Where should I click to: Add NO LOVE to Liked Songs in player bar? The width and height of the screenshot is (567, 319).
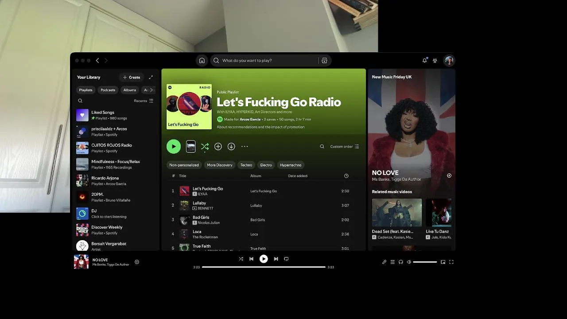pos(137,262)
